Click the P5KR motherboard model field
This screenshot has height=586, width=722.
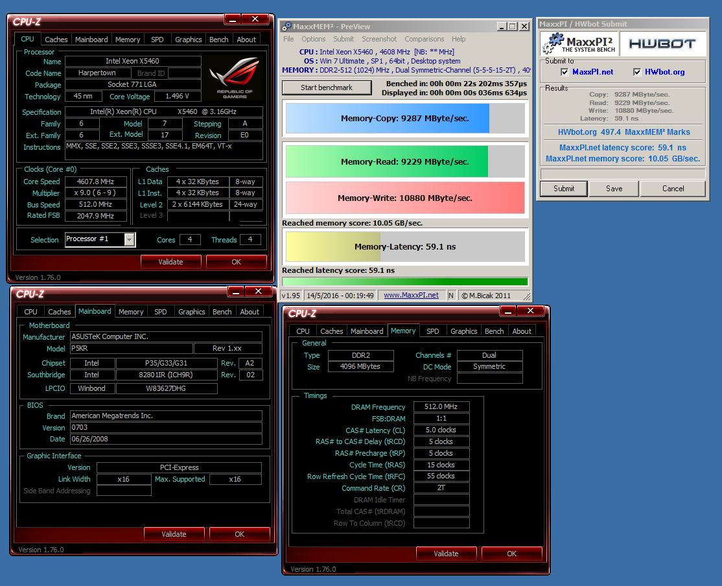click(x=131, y=348)
